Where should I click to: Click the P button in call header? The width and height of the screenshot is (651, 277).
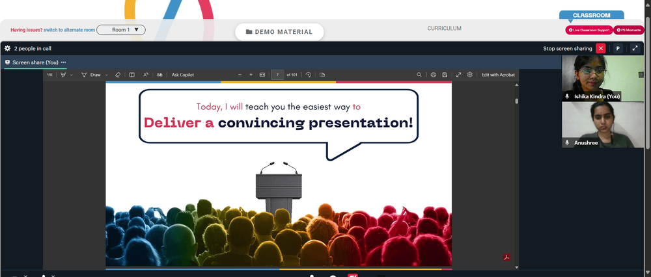click(618, 49)
